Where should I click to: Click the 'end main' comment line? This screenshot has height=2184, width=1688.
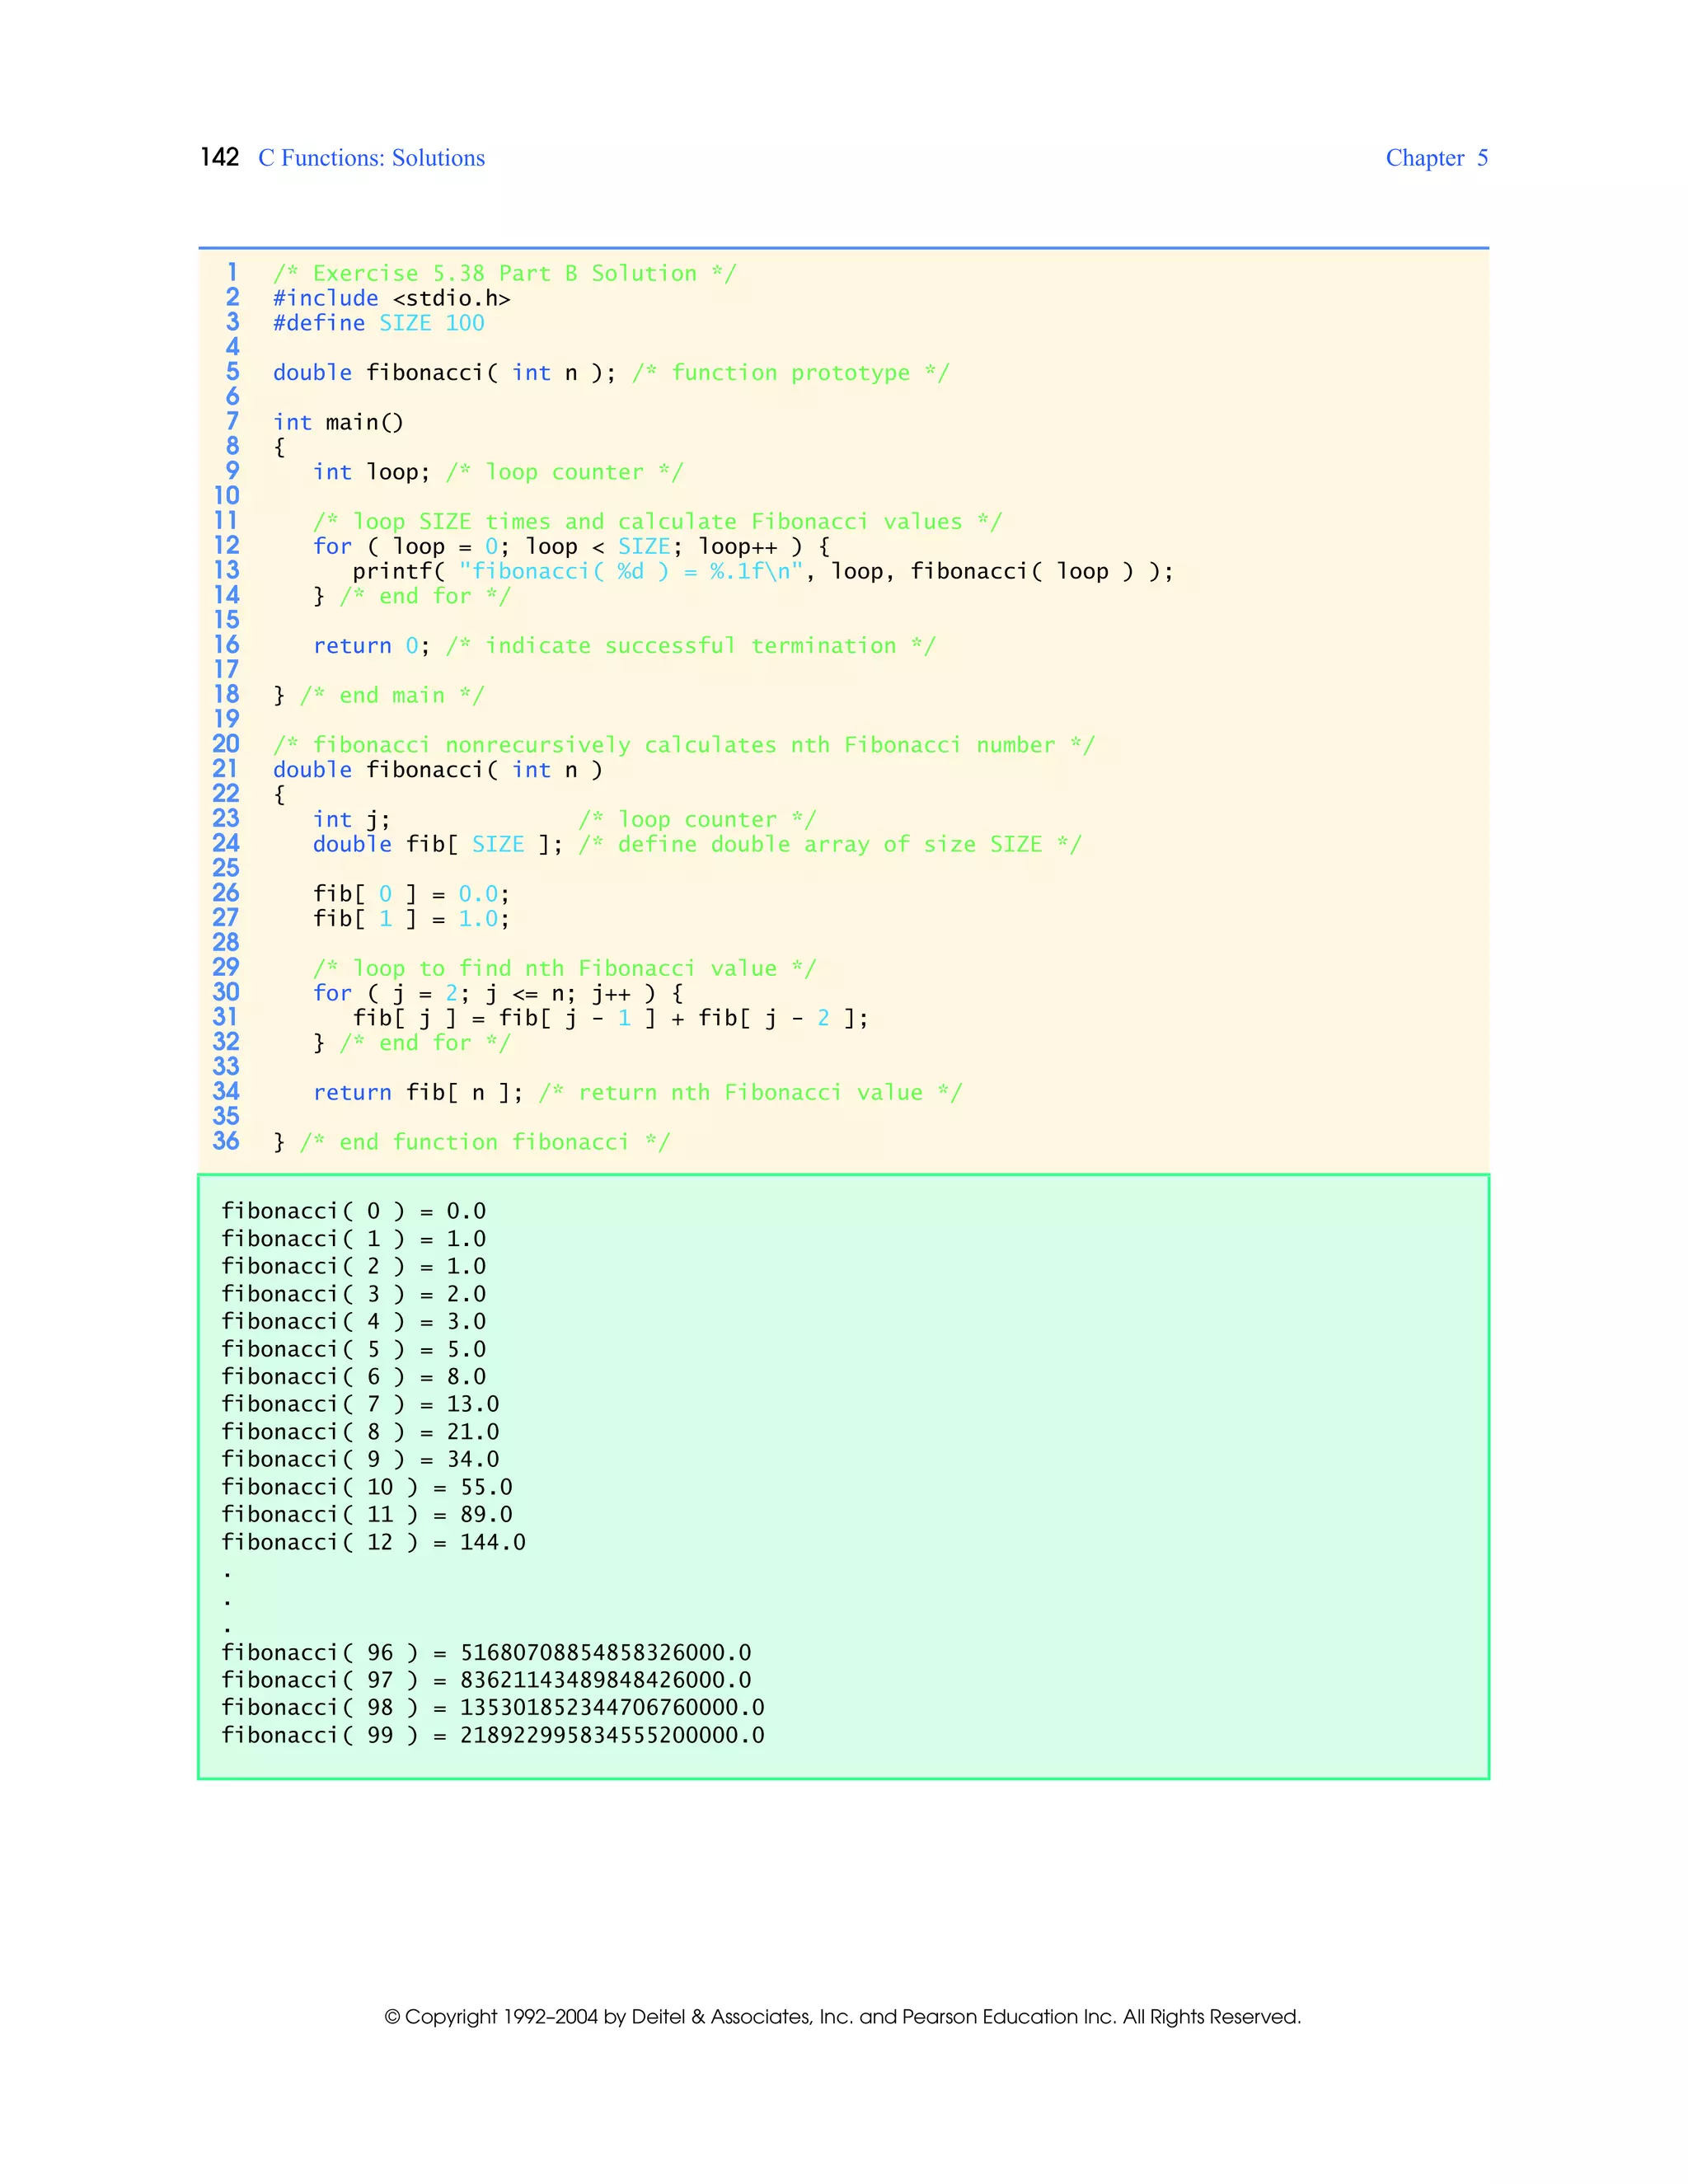[x=379, y=695]
